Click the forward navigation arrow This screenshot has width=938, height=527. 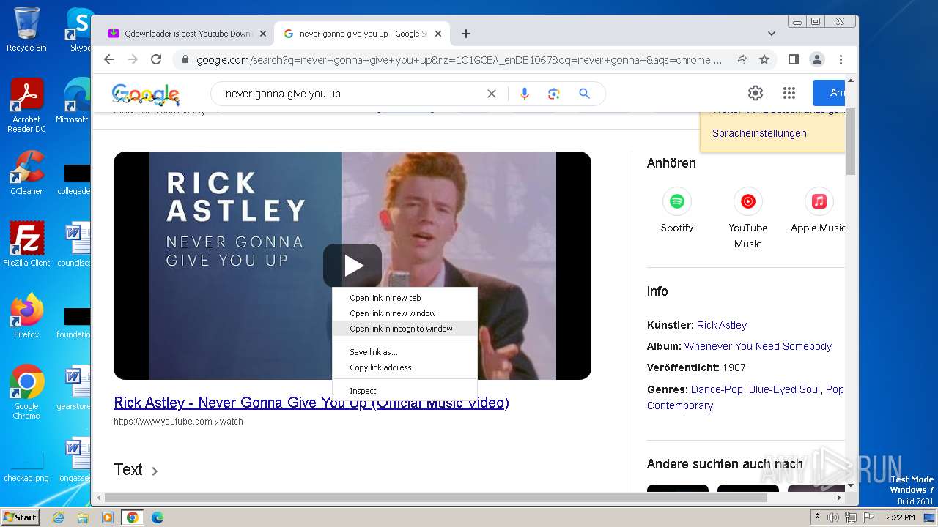click(x=133, y=60)
